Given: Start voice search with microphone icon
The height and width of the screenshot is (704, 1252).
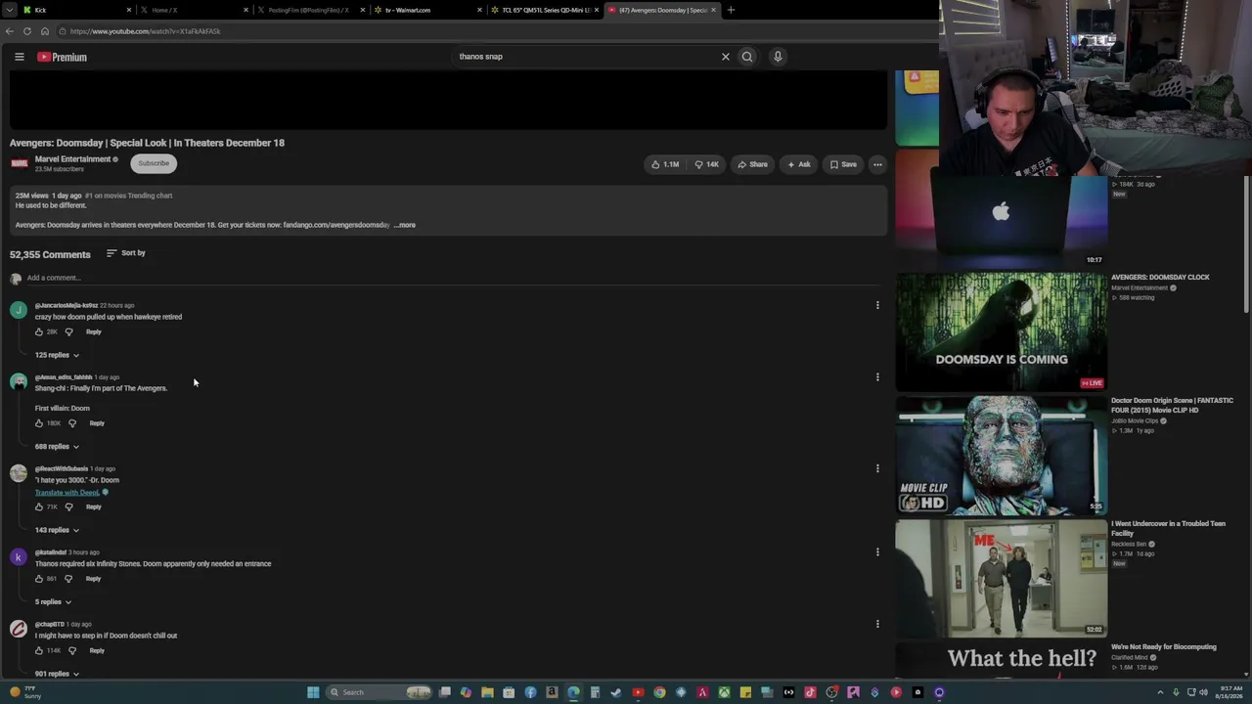Looking at the screenshot, I should (x=778, y=57).
